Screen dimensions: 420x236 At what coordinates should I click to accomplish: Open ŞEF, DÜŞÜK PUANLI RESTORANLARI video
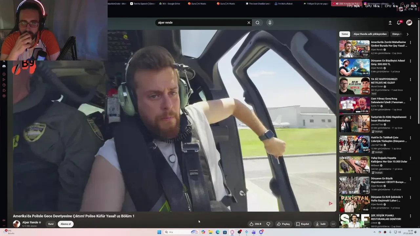354,221
